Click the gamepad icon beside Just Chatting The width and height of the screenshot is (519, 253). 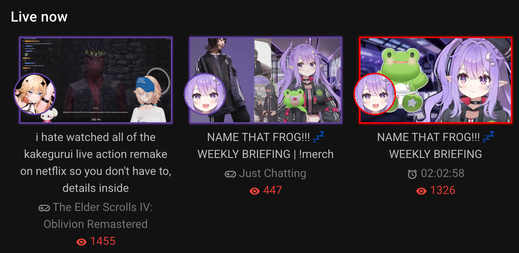click(230, 174)
